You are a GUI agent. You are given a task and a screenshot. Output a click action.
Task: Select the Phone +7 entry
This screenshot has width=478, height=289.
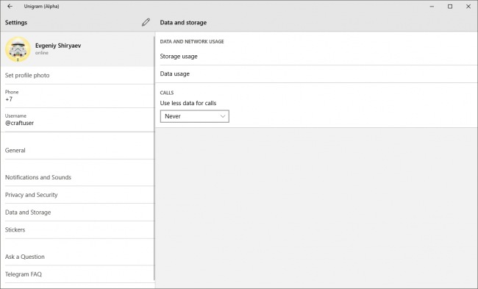[77, 96]
